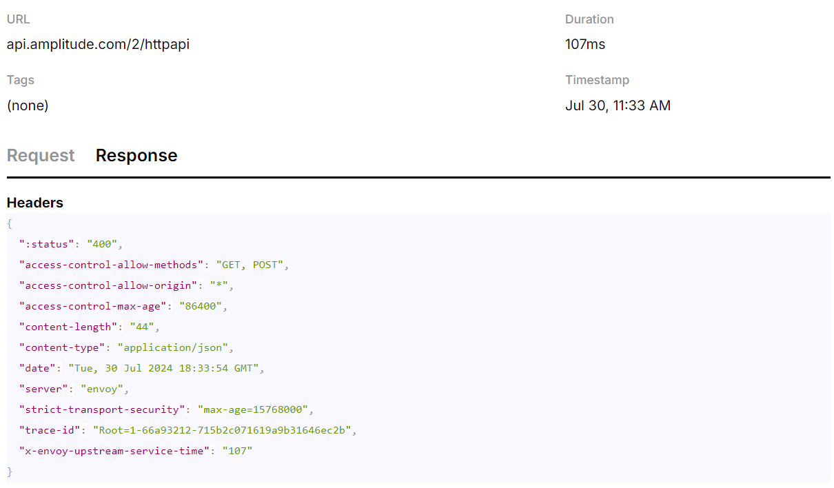Click the (none) tags value
The image size is (834, 488).
pyautogui.click(x=28, y=105)
